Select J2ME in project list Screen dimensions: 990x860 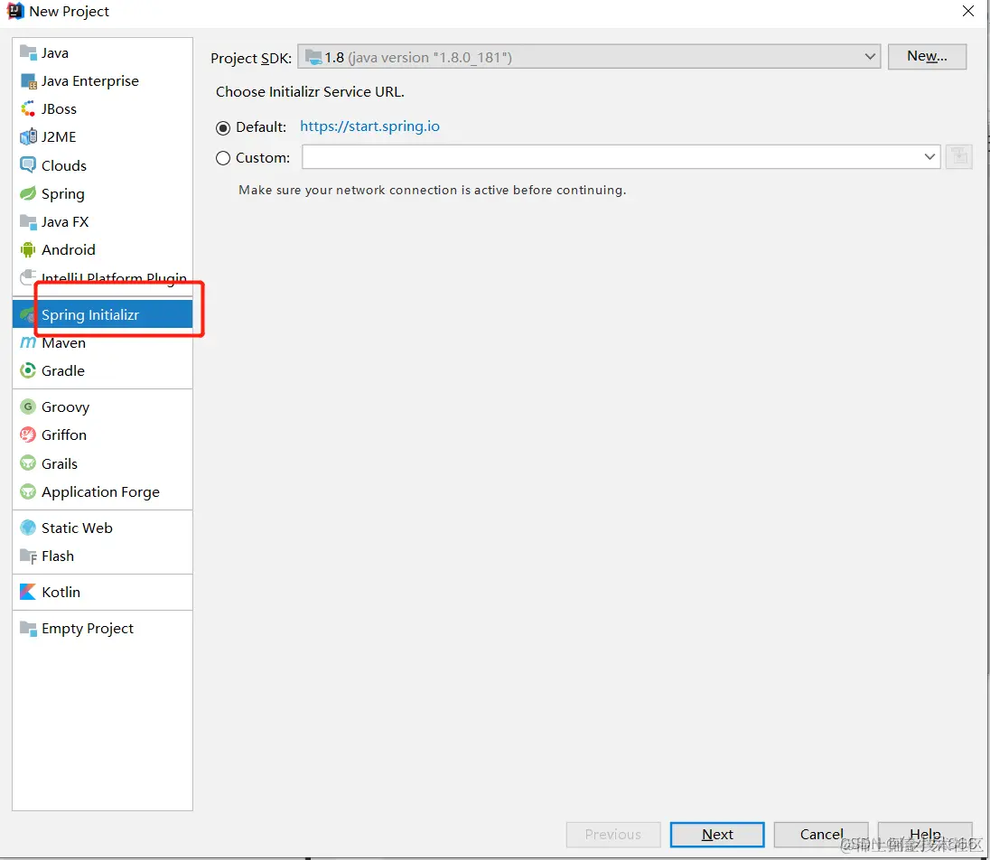point(102,136)
